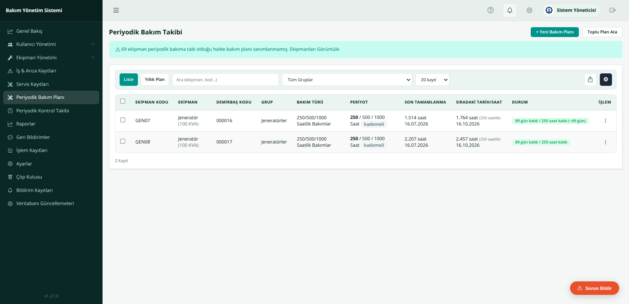Open Servis Kayıtları menu item

click(51, 84)
